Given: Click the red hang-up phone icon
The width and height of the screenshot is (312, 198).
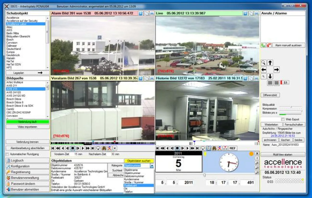Looking at the screenshot, I should click(x=269, y=45).
